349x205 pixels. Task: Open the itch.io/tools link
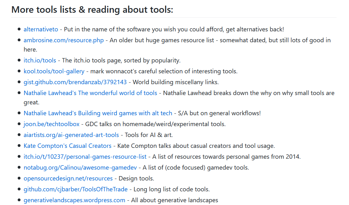[x=40, y=61]
